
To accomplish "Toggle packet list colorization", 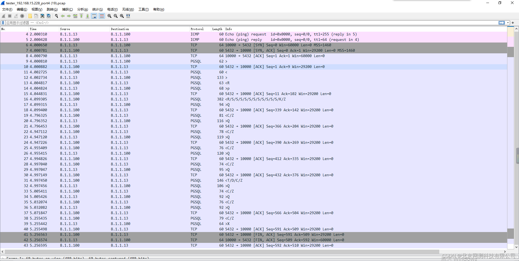I will pyautogui.click(x=102, y=16).
